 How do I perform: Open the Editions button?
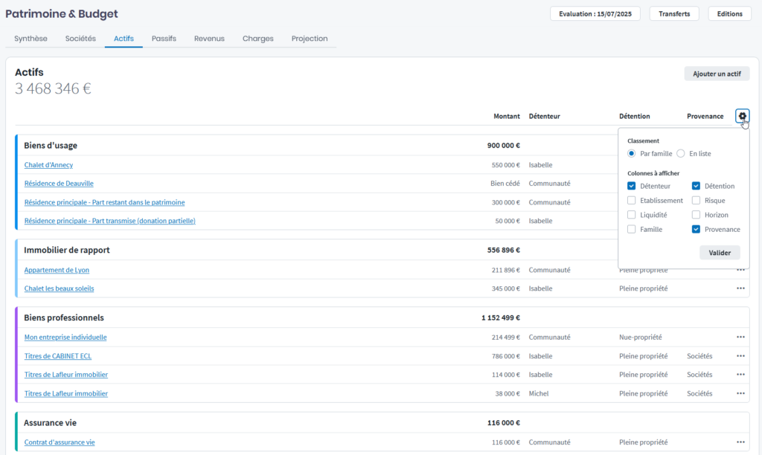coord(729,13)
